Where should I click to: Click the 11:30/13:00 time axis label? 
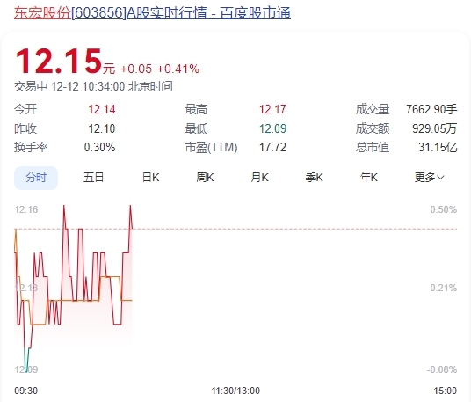pyautogui.click(x=235, y=391)
